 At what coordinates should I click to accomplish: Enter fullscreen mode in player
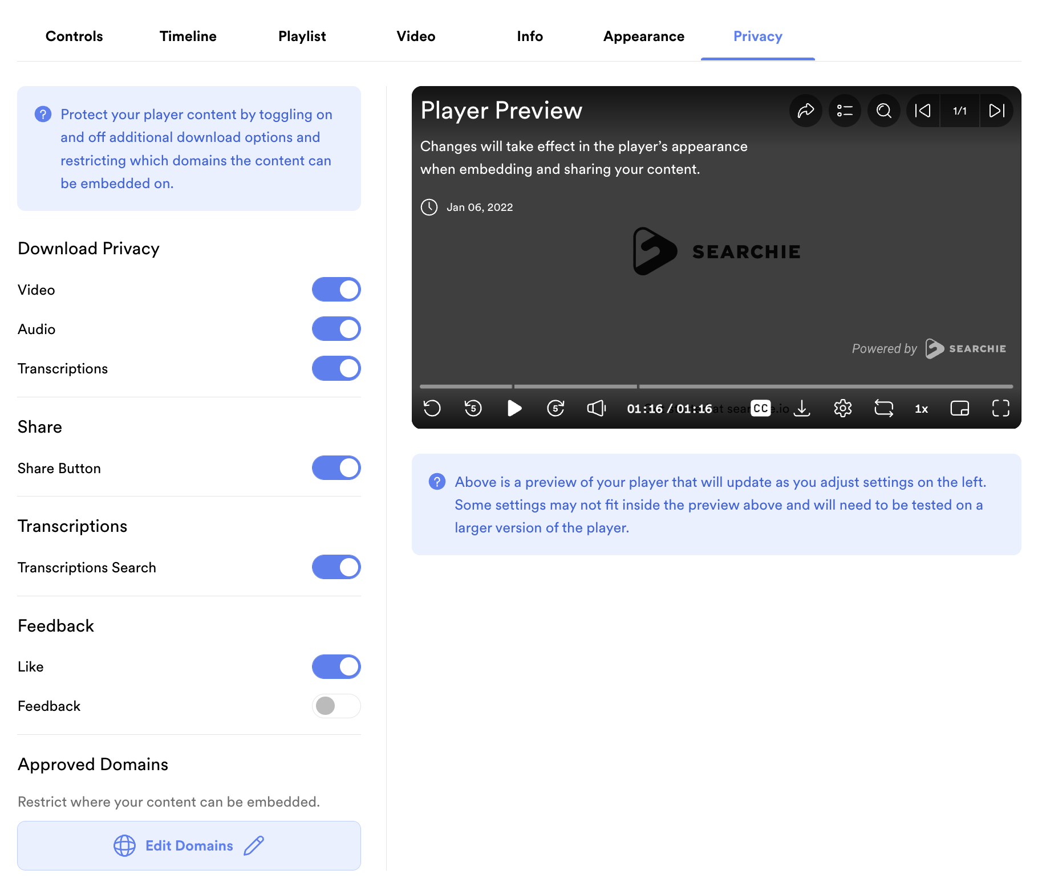[1001, 408]
